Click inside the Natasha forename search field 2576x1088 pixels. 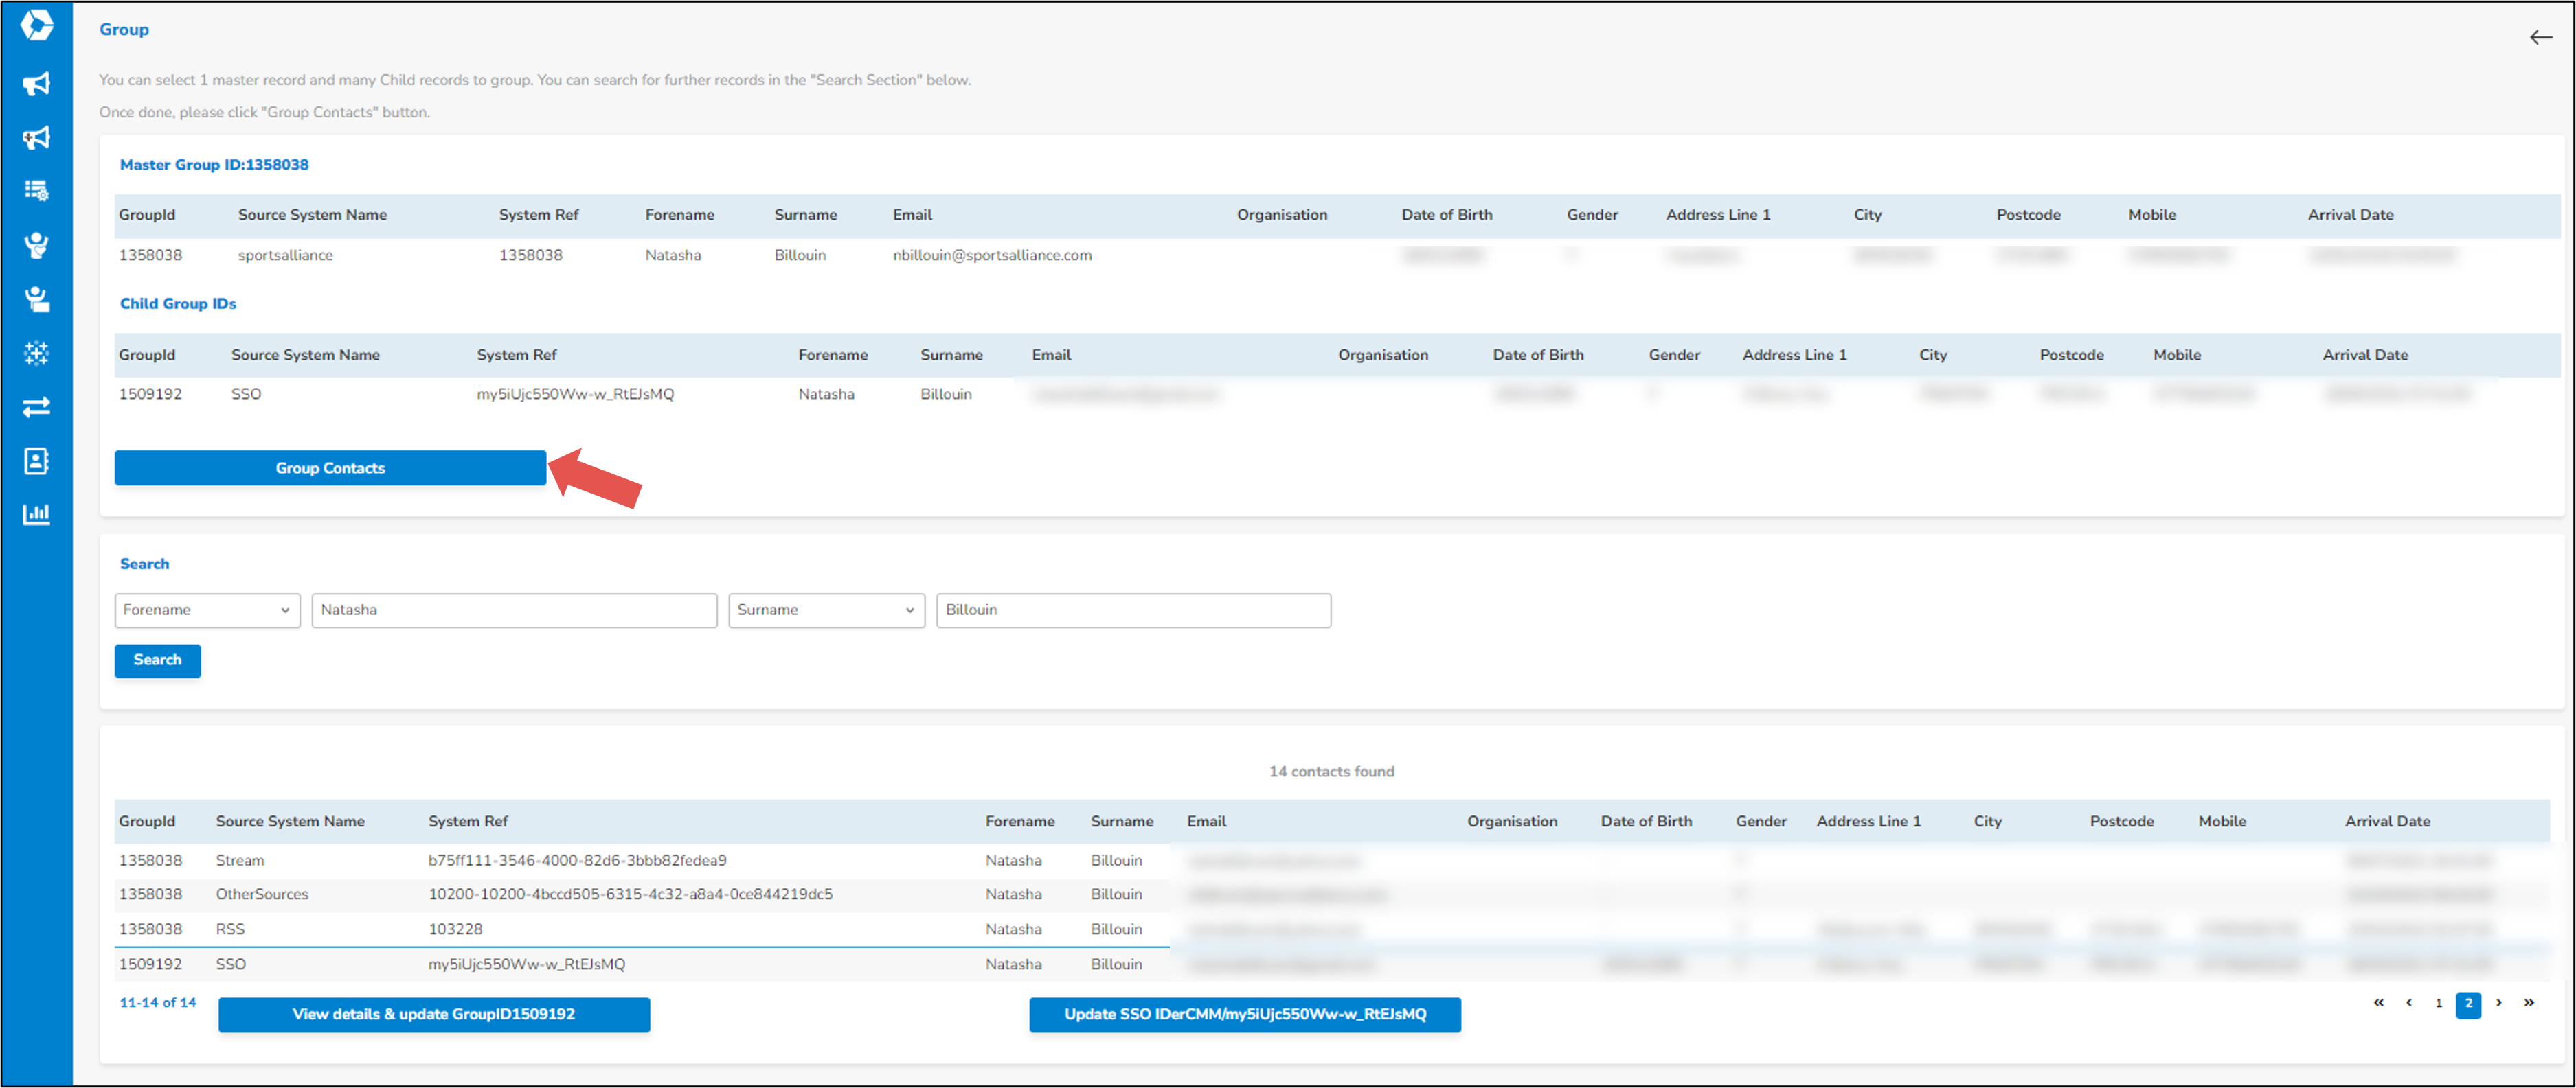pyautogui.click(x=513, y=610)
